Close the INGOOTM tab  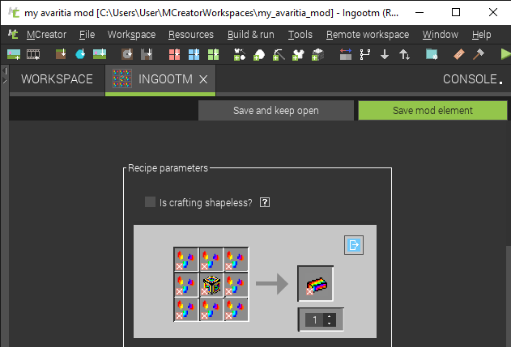tap(203, 79)
